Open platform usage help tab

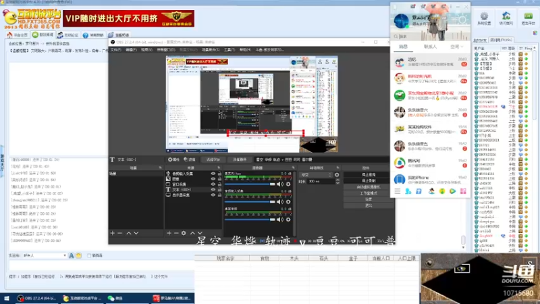coord(93,35)
